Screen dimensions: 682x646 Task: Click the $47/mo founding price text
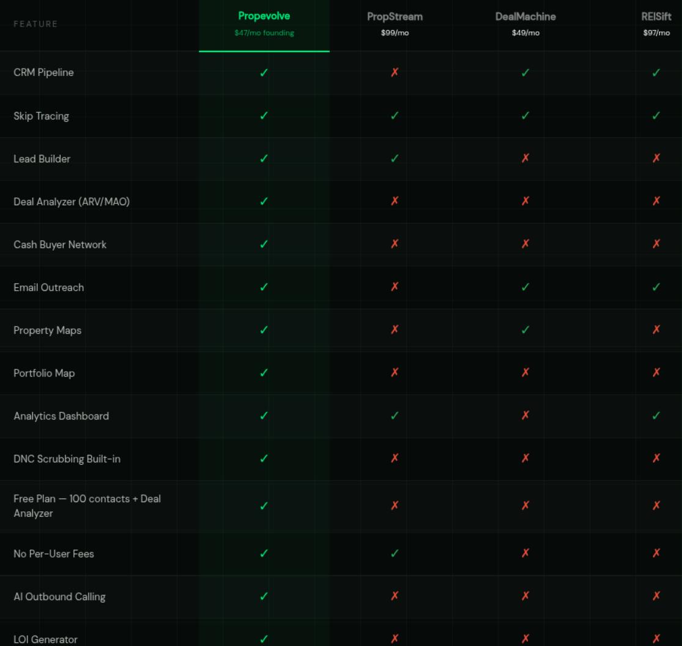[264, 32]
